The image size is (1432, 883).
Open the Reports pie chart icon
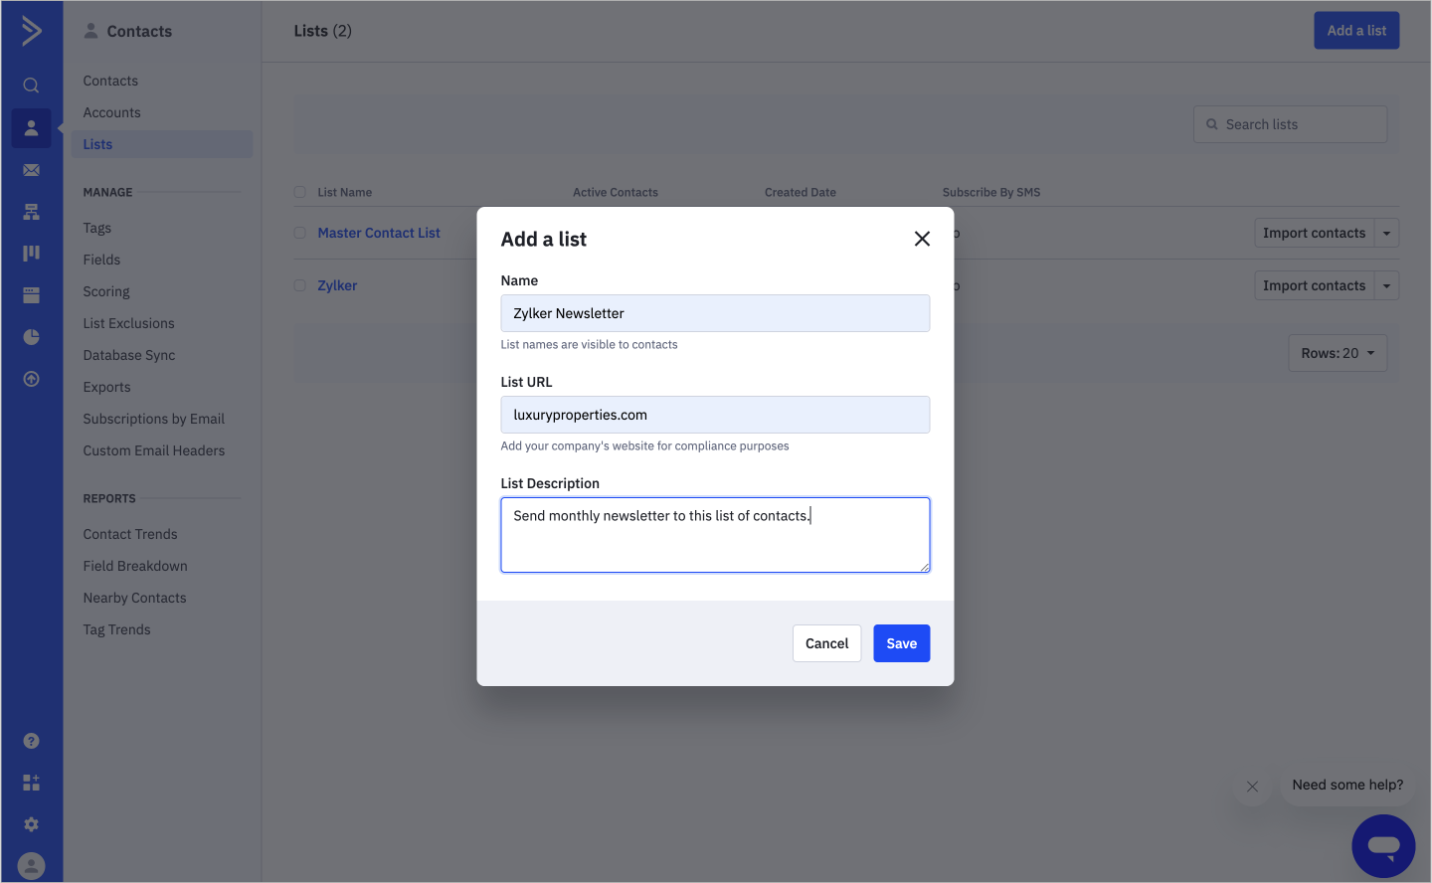(31, 337)
